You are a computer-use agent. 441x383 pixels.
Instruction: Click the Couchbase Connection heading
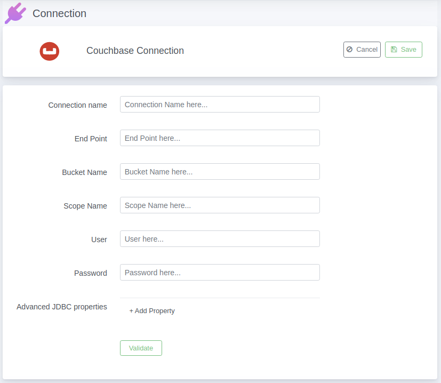[x=135, y=51]
